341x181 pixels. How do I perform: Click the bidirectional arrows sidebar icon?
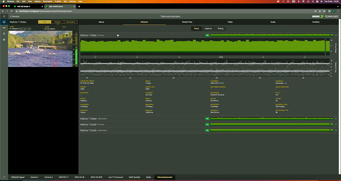[x=4, y=27]
